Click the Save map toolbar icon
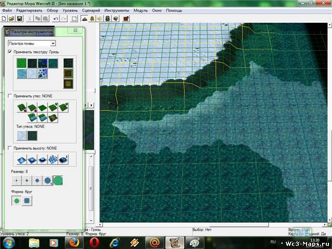This screenshot has height=249, width=332. pyautogui.click(x=20, y=19)
